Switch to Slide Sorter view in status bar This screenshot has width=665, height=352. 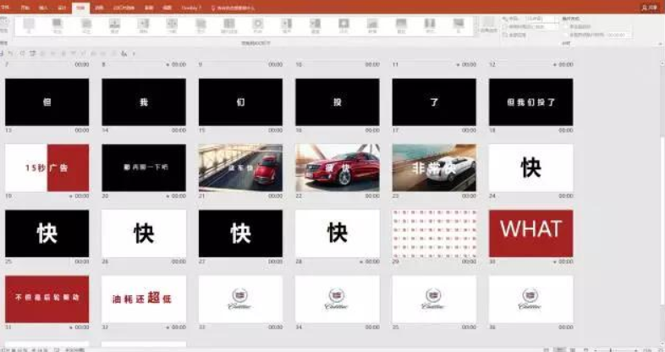click(560, 349)
